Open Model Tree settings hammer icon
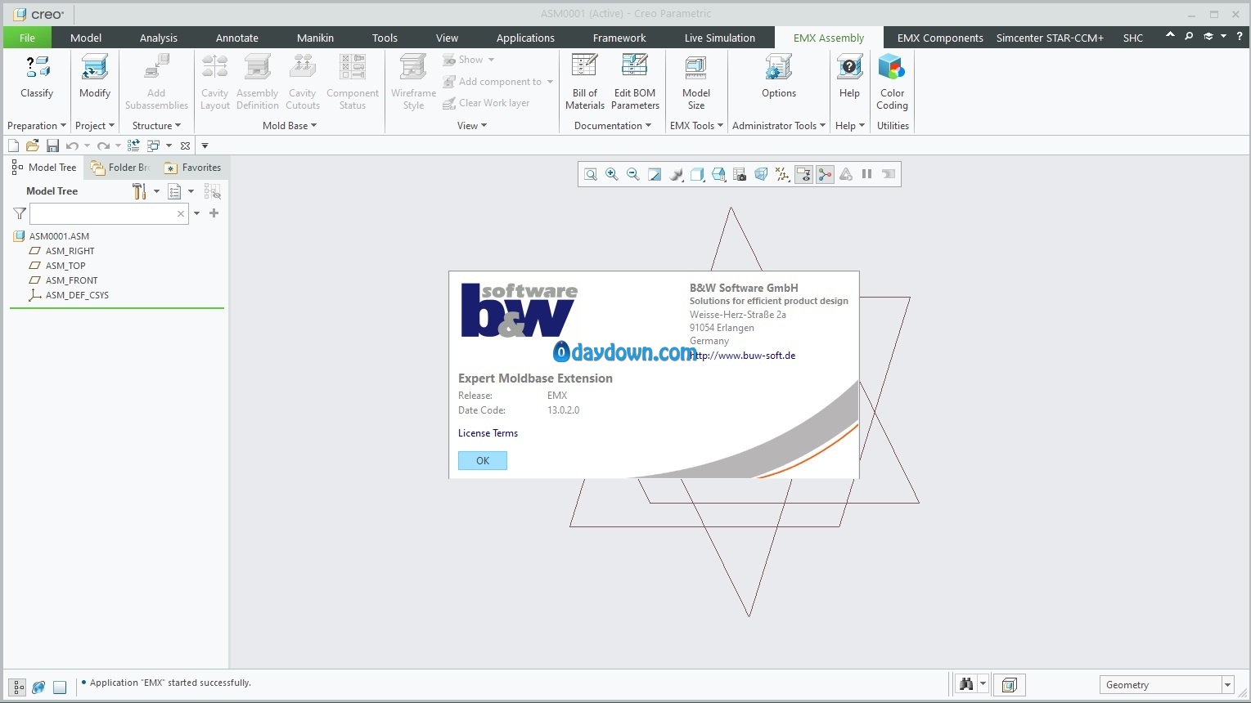The width and height of the screenshot is (1251, 703). tap(139, 191)
